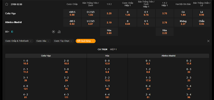Open match statistics bar chart icon
This screenshot has width=214, height=100.
point(59,32)
